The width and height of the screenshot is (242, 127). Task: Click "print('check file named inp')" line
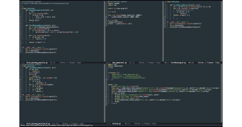click(x=127, y=98)
